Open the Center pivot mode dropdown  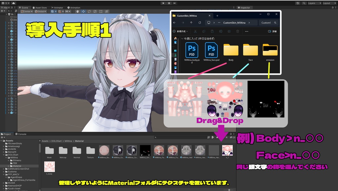26,11
